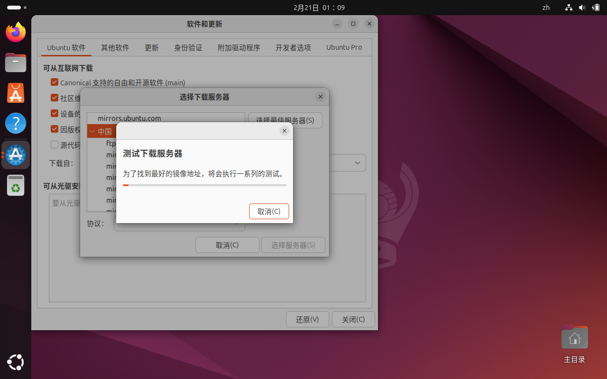Switch to the 其他软件 tab
Viewport: 607px width, 379px height.
pyautogui.click(x=115, y=48)
